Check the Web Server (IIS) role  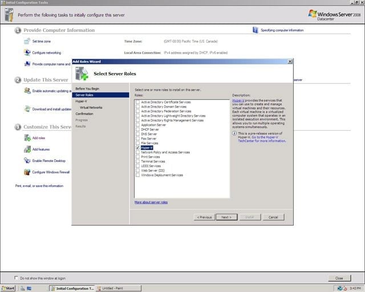click(138, 171)
